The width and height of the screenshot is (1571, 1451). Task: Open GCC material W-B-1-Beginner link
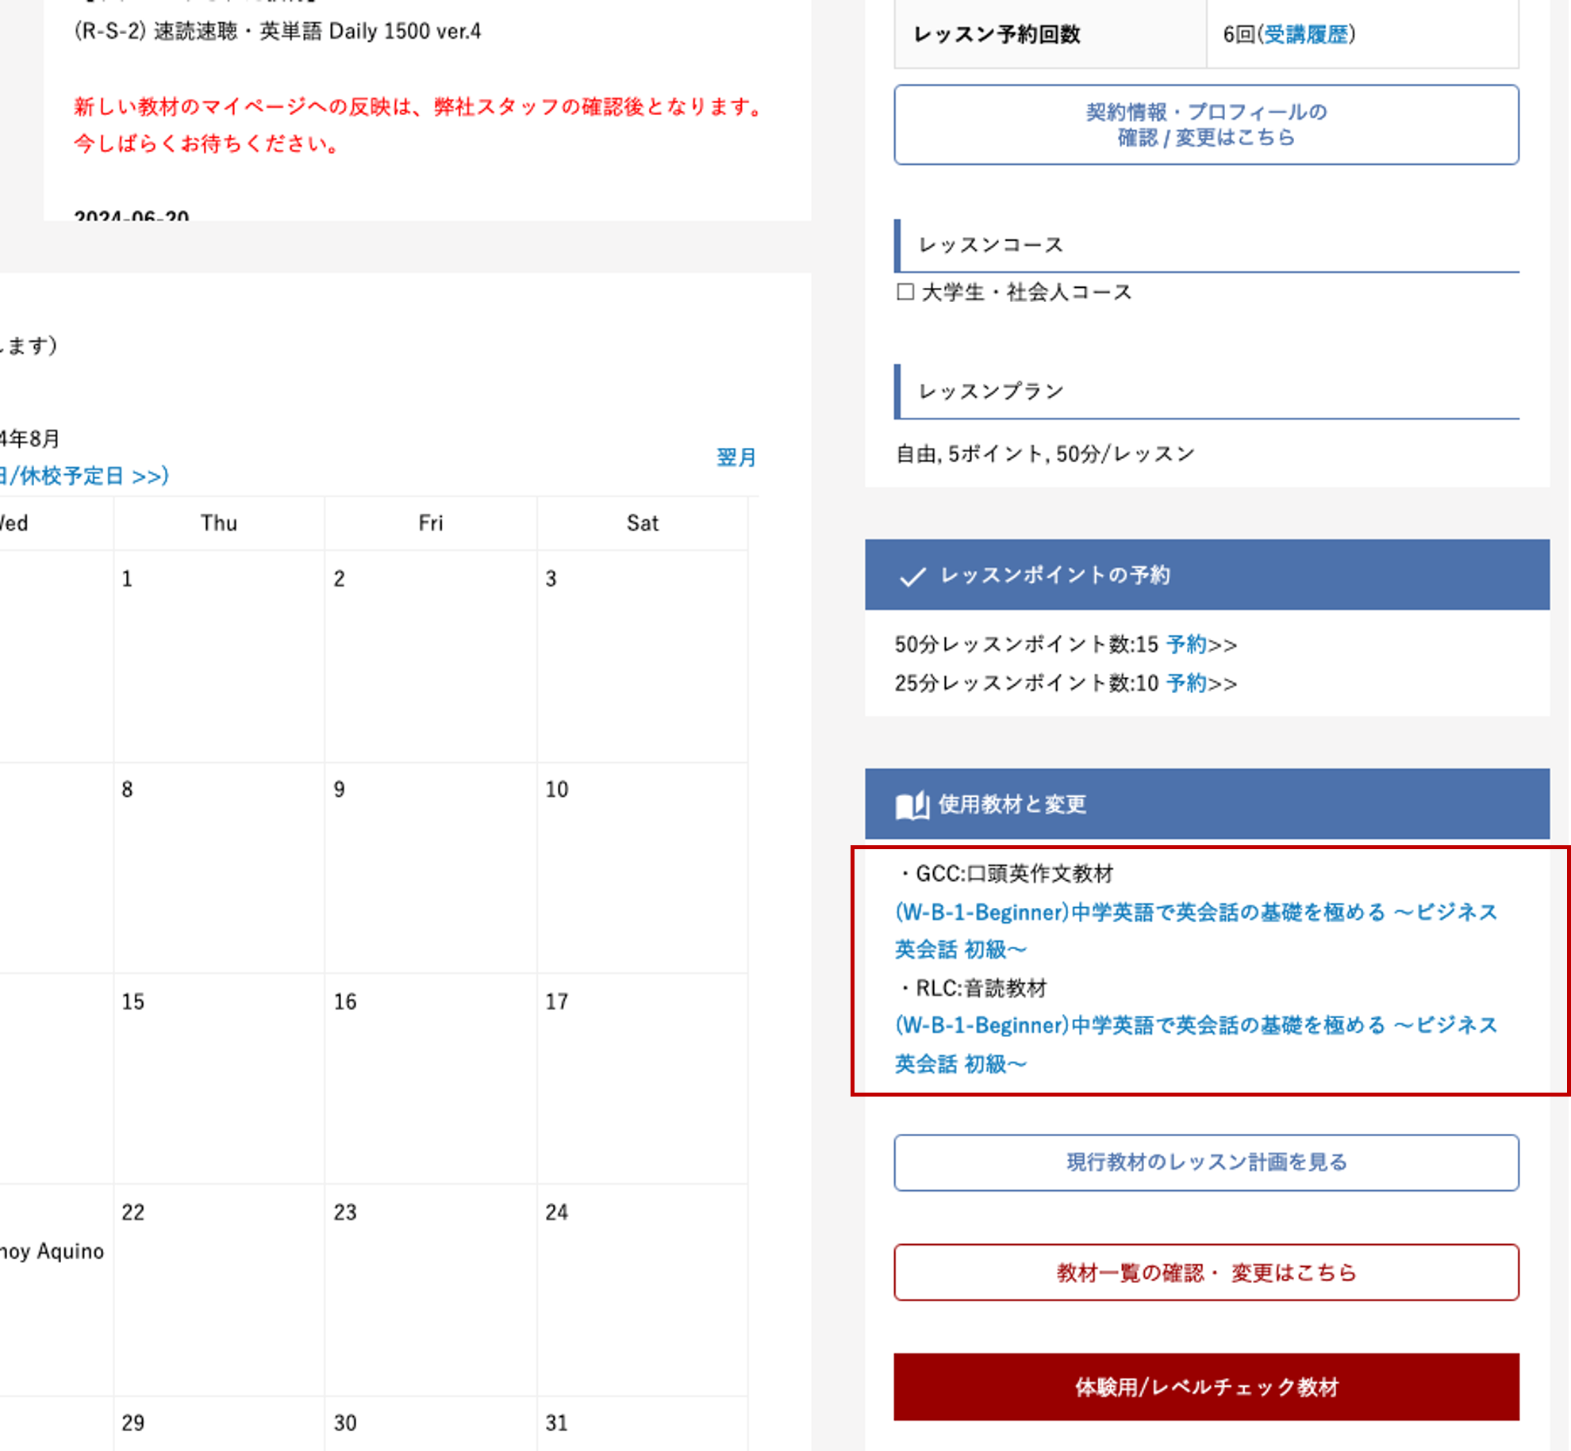[x=1196, y=930]
